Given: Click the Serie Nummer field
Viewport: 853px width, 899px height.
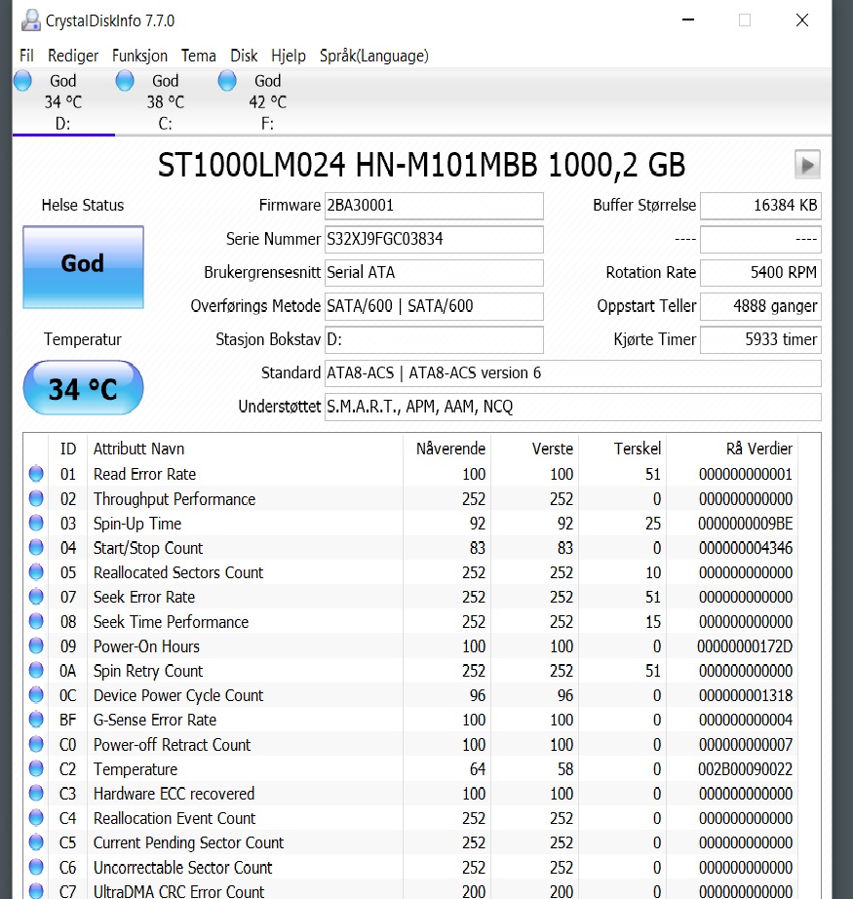Looking at the screenshot, I should [434, 239].
